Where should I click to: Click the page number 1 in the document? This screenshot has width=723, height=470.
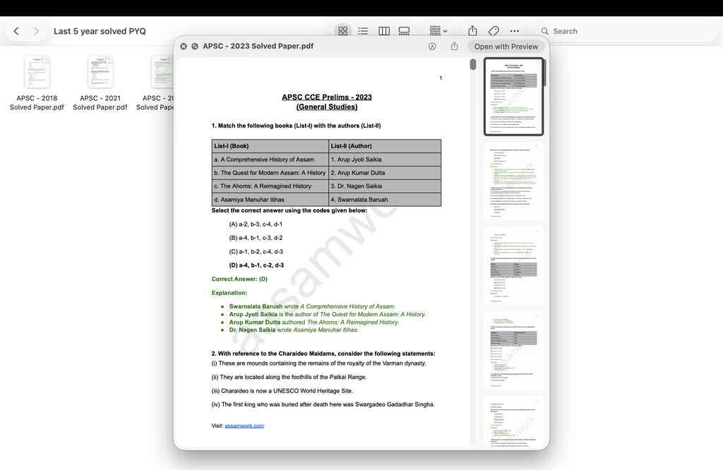pos(441,78)
